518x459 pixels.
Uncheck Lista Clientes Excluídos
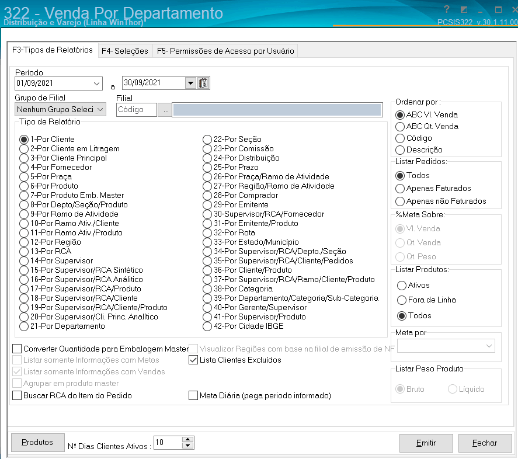tap(193, 360)
